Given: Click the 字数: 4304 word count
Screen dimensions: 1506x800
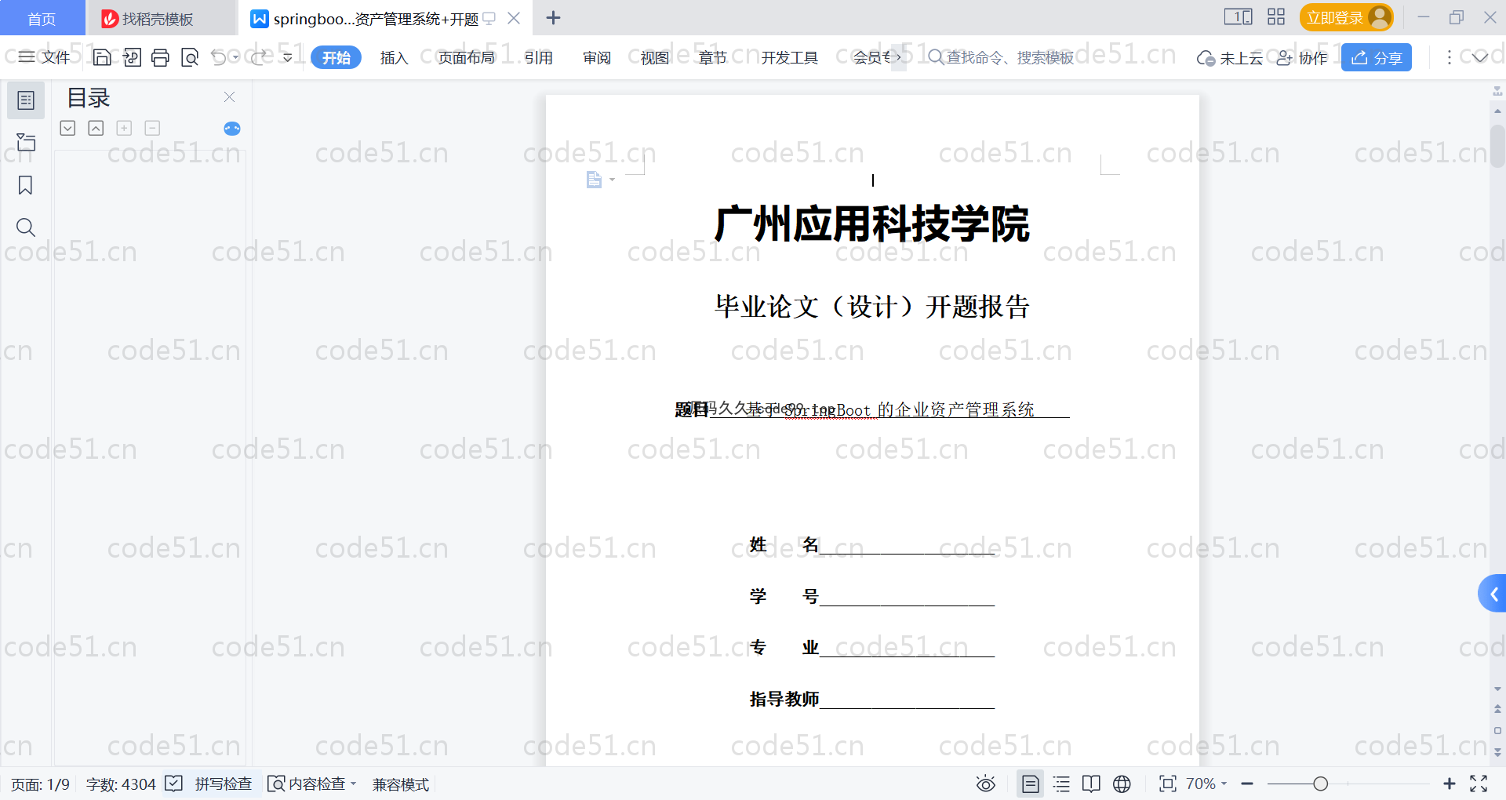Looking at the screenshot, I should tap(121, 784).
